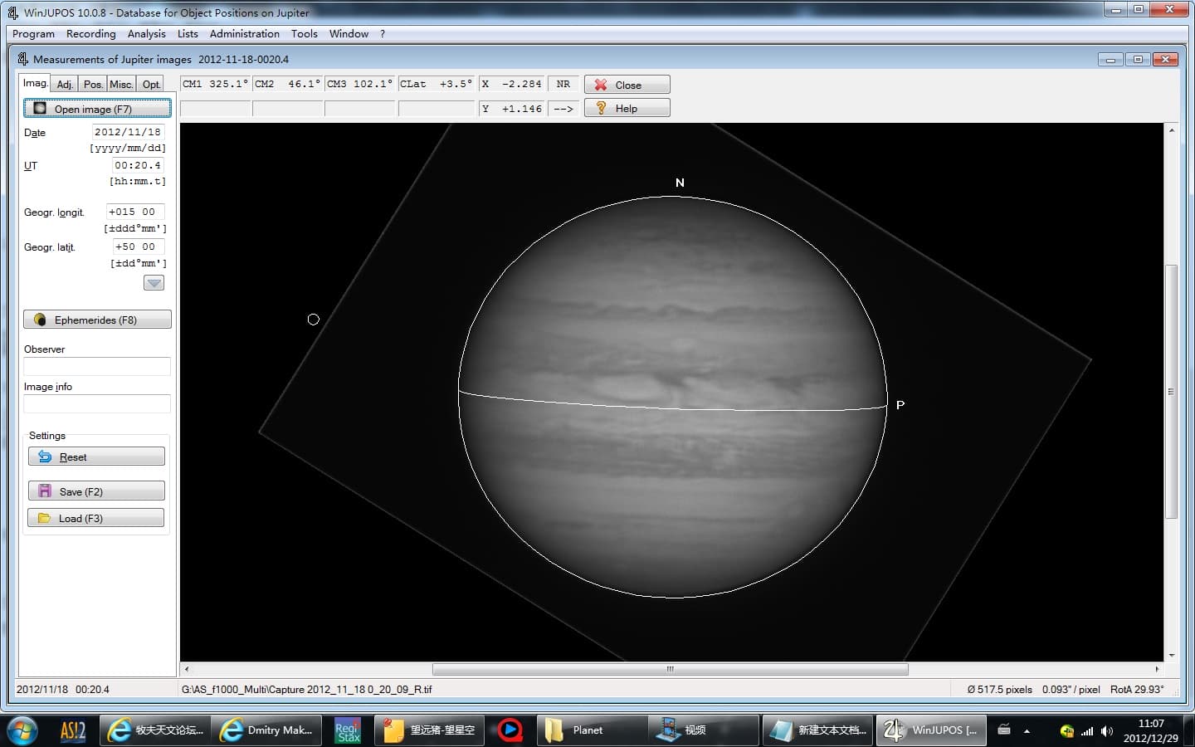Toggle the NR setting
This screenshot has width=1195, height=747.
point(563,84)
